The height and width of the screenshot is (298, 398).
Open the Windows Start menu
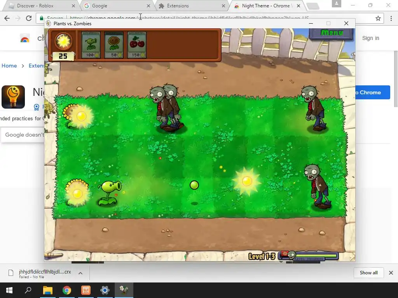click(9, 290)
